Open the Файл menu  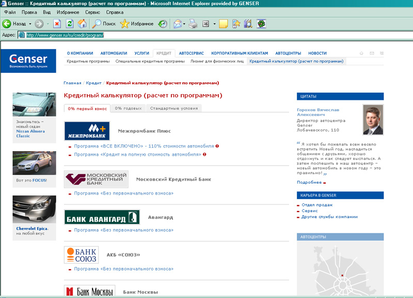coord(10,12)
